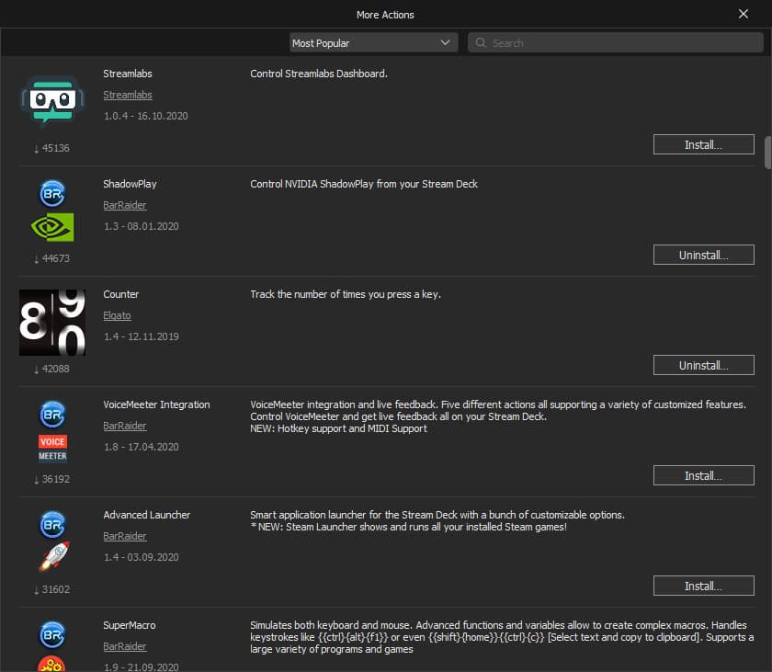Viewport: 772px width, 672px height.
Task: Click the Streamlabs plugin title
Action: pos(128,74)
